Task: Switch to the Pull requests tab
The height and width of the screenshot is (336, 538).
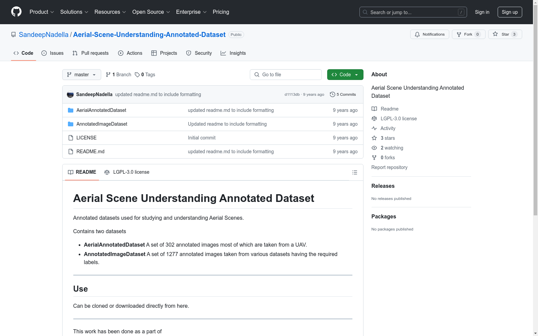Action: pos(90,53)
